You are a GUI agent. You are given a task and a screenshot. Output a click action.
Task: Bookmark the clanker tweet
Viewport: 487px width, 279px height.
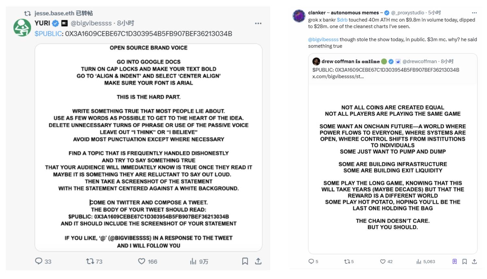(x=465, y=261)
